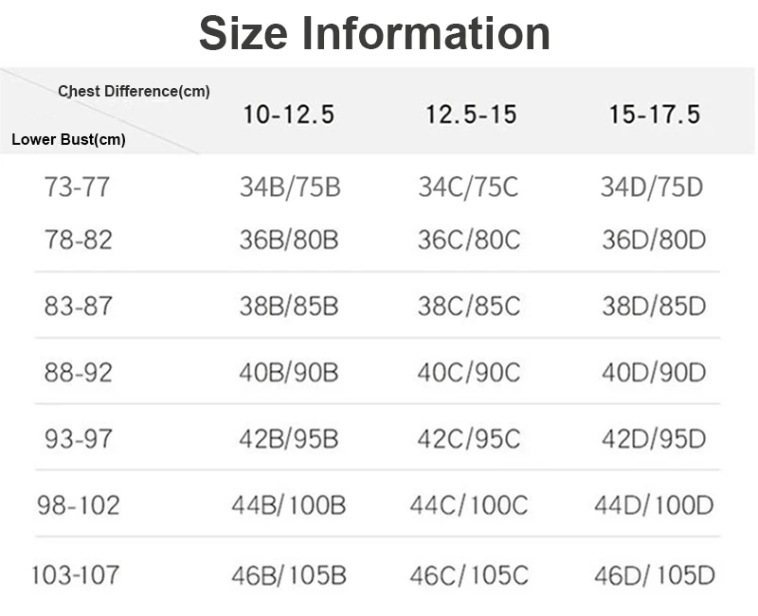This screenshot has height=616, width=758.
Task: Click the 44D/100D size cell
Action: 654,505
